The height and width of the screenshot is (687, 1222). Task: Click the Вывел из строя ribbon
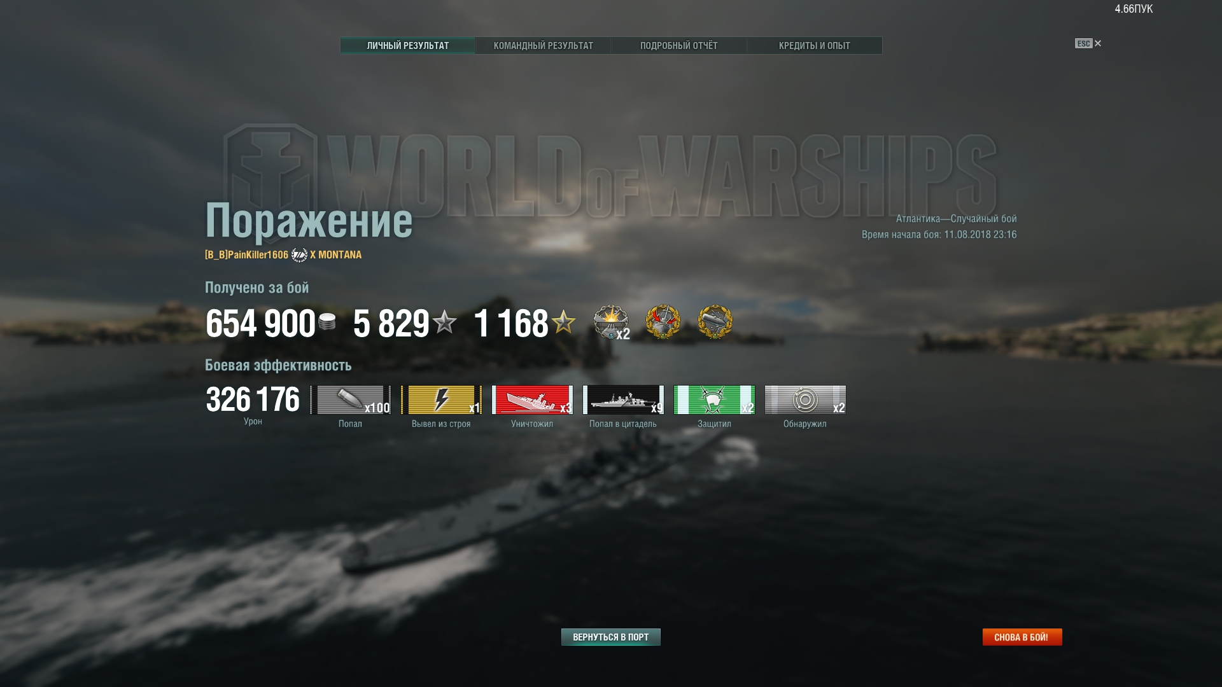[x=441, y=399]
